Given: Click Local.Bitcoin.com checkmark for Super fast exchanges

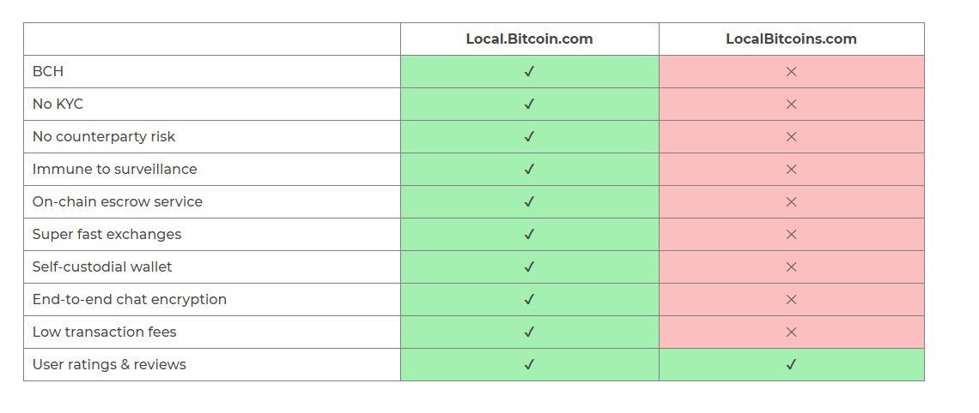Looking at the screenshot, I should [x=529, y=235].
